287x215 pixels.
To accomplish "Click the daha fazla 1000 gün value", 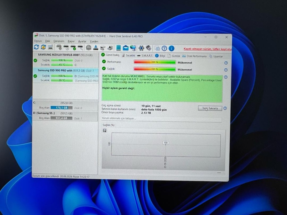I will click(154, 109).
